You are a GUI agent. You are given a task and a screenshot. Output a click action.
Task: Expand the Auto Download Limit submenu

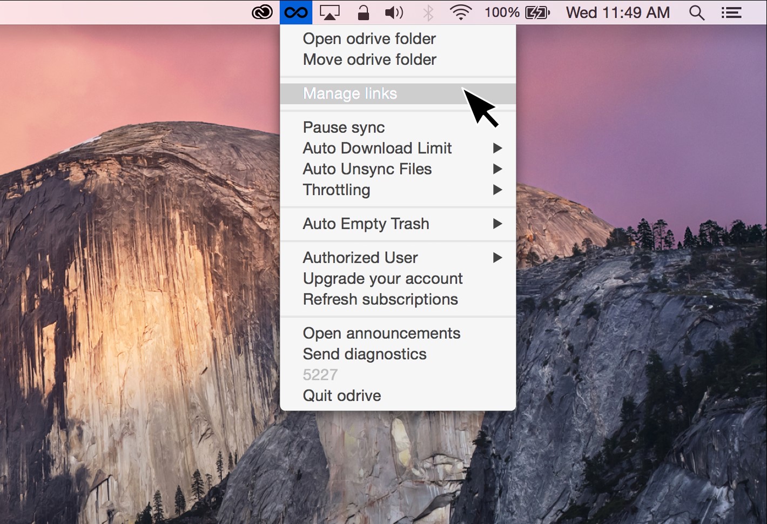[x=377, y=148]
